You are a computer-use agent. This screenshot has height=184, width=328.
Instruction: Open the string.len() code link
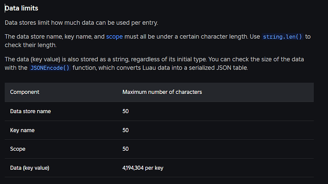click(x=282, y=37)
